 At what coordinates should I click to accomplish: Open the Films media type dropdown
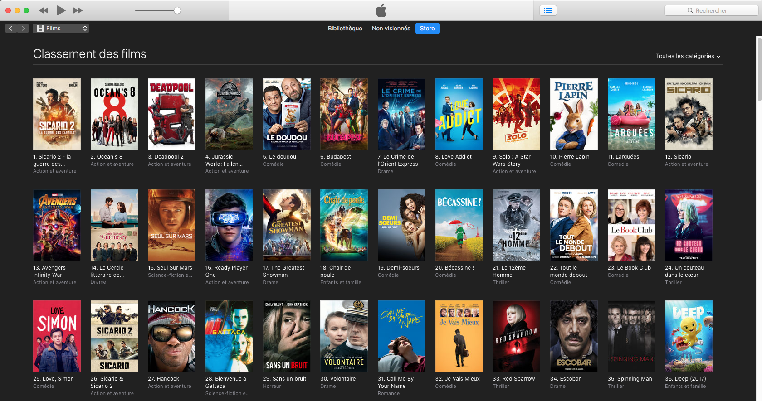click(x=61, y=28)
